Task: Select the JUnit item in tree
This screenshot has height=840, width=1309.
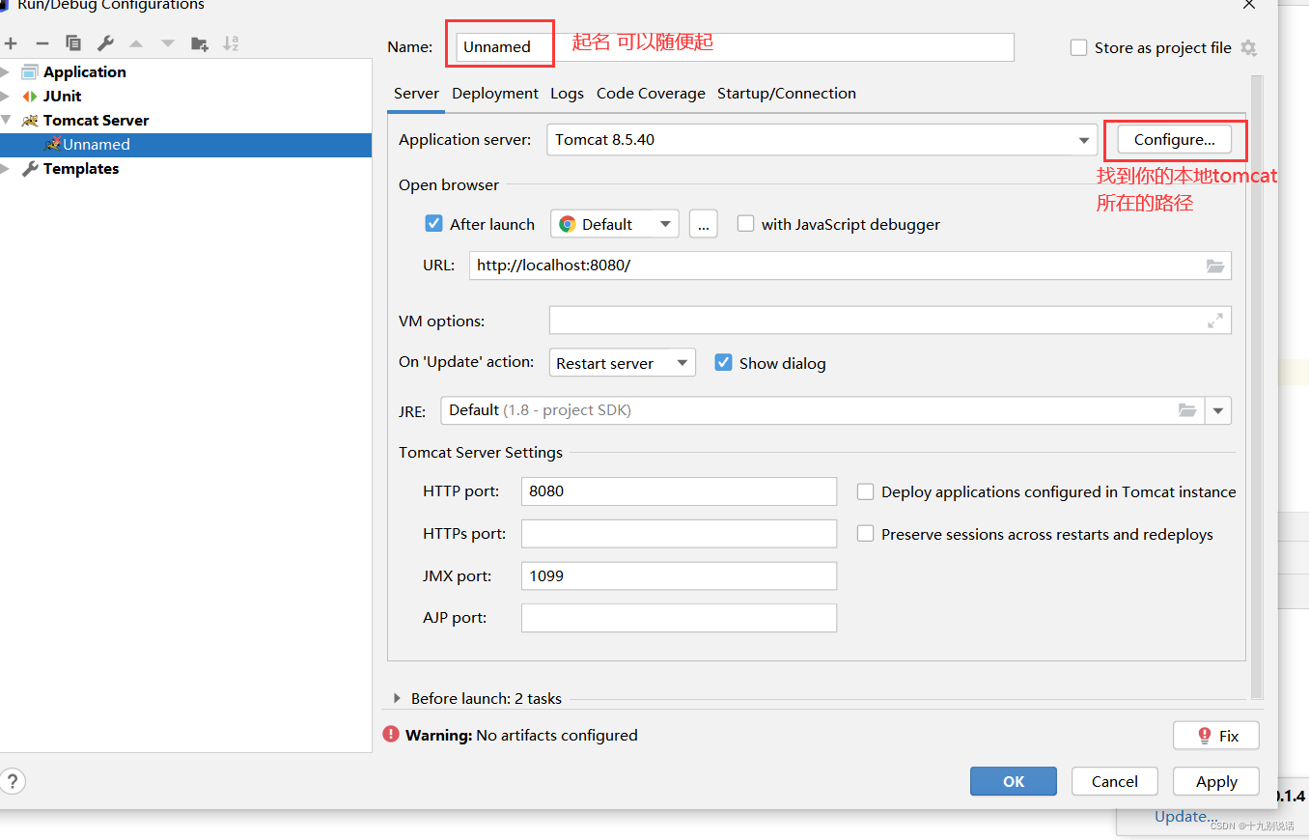Action: 62,97
